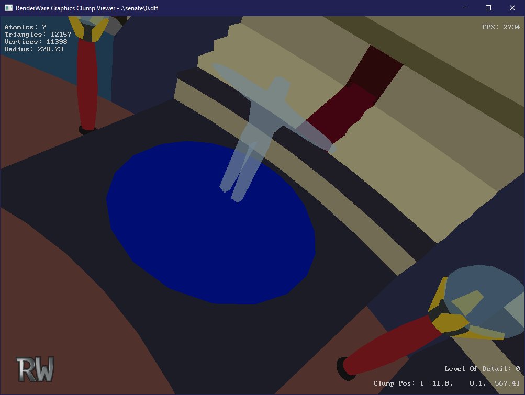Maximize the Clump Viewer window
525x395 pixels.
pos(488,8)
